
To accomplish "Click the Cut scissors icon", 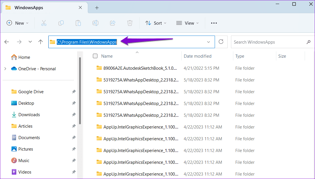I will tap(44, 23).
